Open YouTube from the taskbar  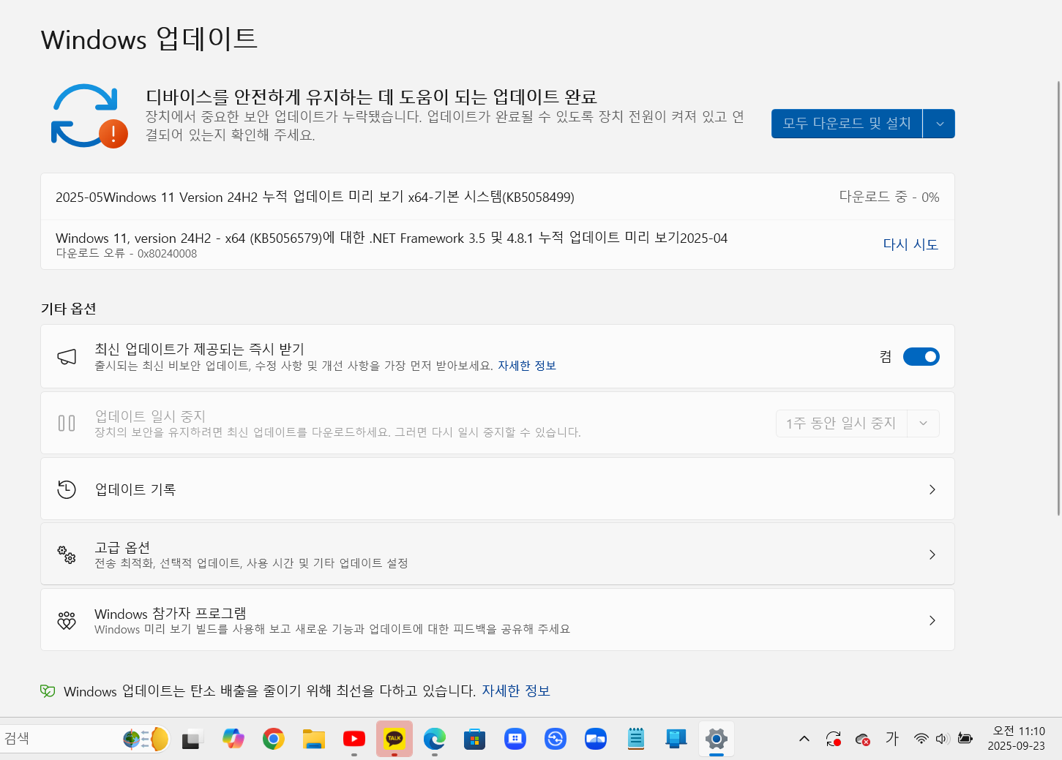[x=354, y=739]
